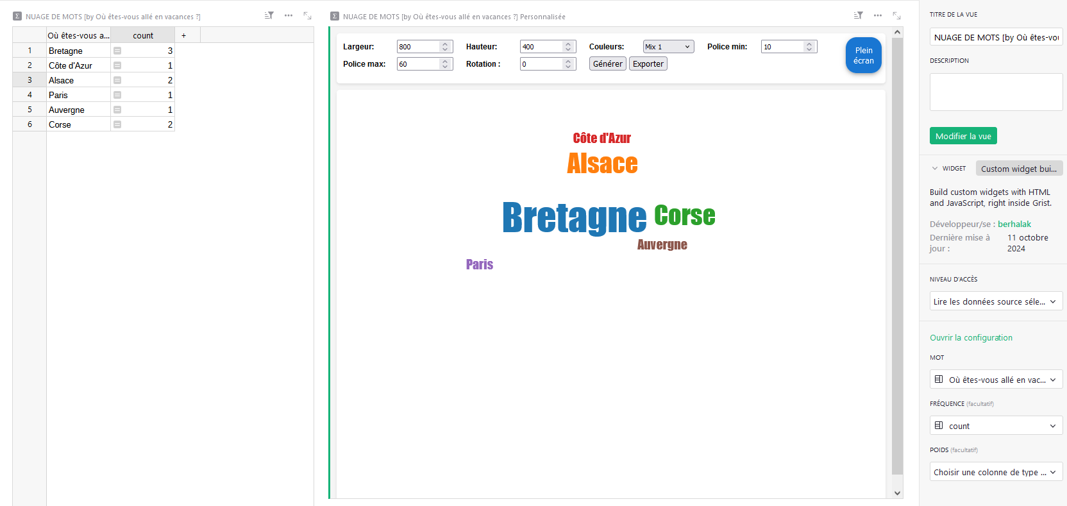Click the Modifier la vue button
This screenshot has height=506, width=1067.
pyautogui.click(x=962, y=136)
